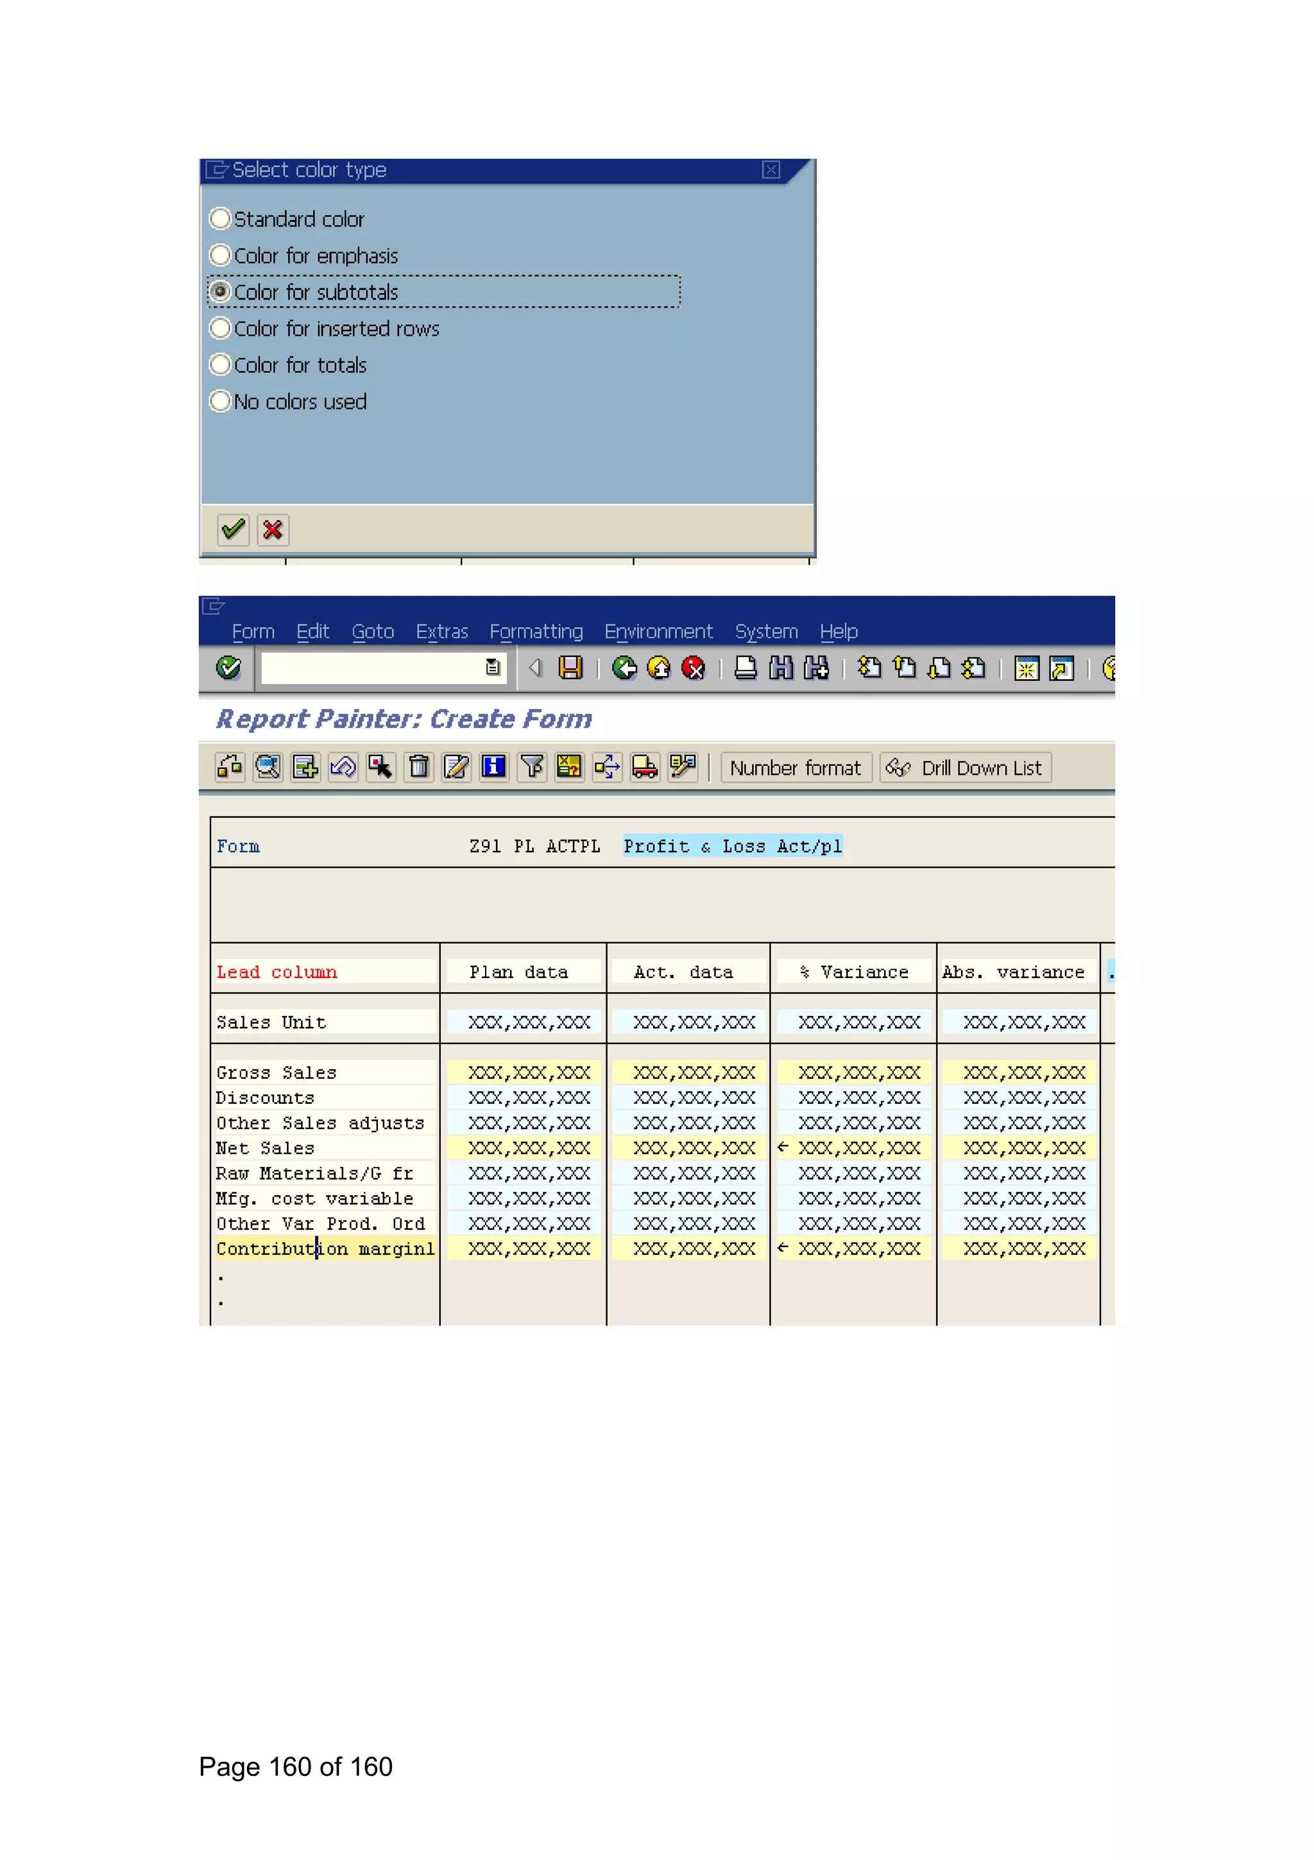The height and width of the screenshot is (1860, 1314).
Task: Select Color for emphasis option
Action: click(x=220, y=255)
